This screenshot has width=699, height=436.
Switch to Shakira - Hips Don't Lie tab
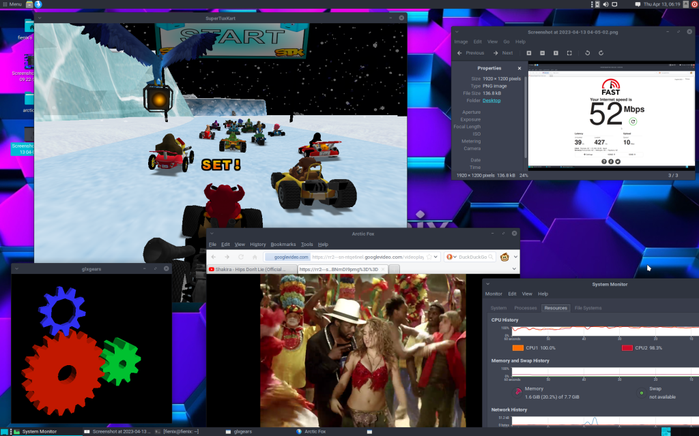click(252, 269)
